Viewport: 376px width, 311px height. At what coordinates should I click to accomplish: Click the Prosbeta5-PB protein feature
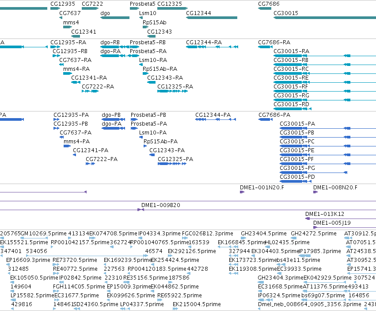(x=134, y=119)
